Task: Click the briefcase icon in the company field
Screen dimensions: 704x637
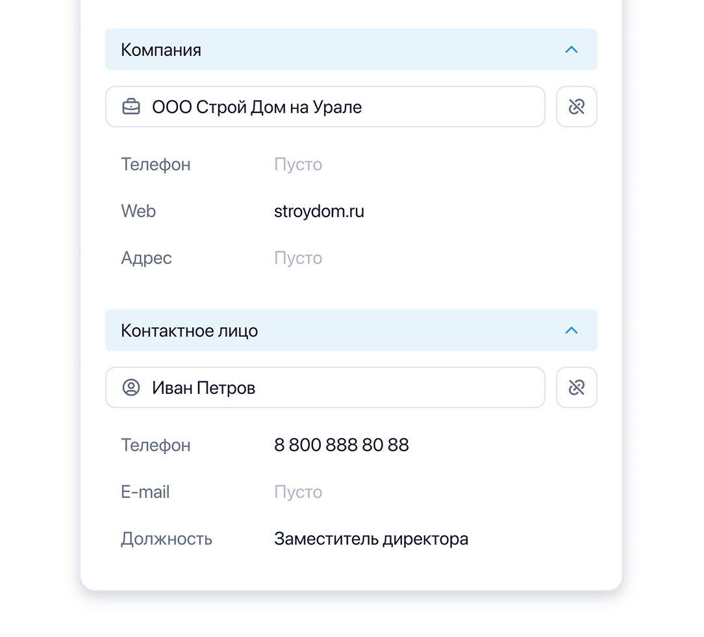Action: pyautogui.click(x=131, y=107)
